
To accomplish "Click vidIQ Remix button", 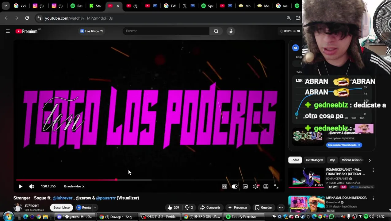I will 83,207.
